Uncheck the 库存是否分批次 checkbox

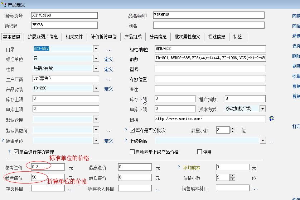132,130
